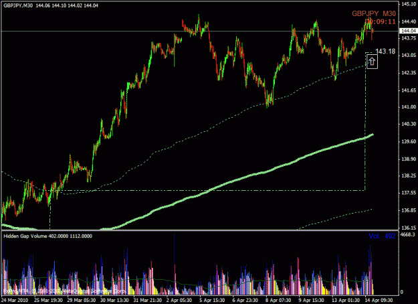Image resolution: width=418 pixels, height=304 pixels.
Task: Click the 14 Apr 09:30 time label
Action: point(379,300)
